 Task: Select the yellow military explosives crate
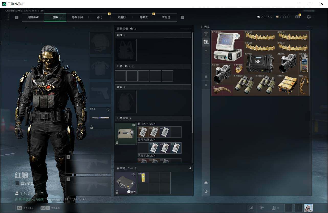pyautogui.click(x=288, y=85)
